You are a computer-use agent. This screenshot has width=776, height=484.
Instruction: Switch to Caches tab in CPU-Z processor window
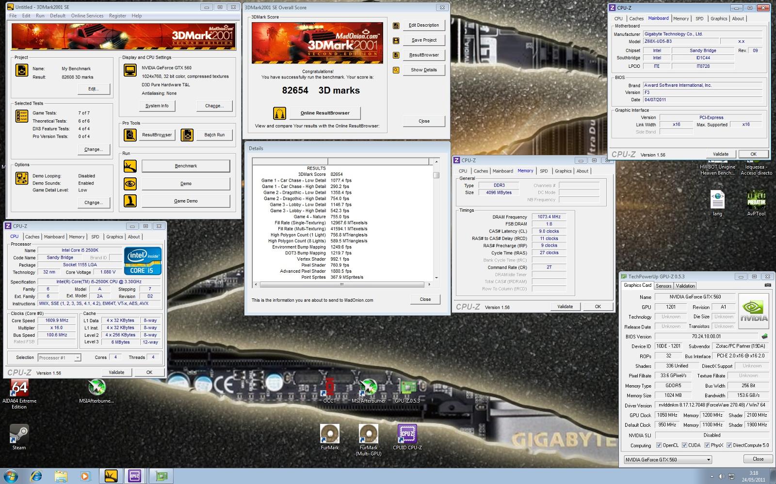(32, 237)
